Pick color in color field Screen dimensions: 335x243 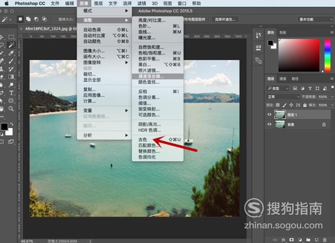(x=299, y=55)
